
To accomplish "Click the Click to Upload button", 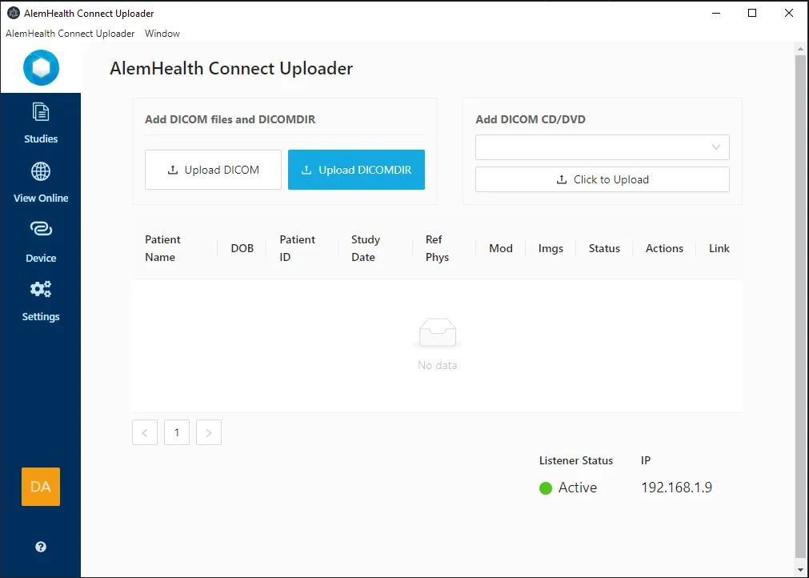I will 602,179.
